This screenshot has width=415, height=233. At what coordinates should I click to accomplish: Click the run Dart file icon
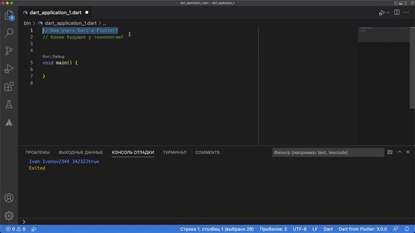coord(382,13)
